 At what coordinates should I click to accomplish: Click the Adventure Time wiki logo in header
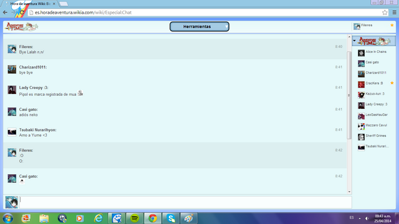pyautogui.click(x=22, y=26)
